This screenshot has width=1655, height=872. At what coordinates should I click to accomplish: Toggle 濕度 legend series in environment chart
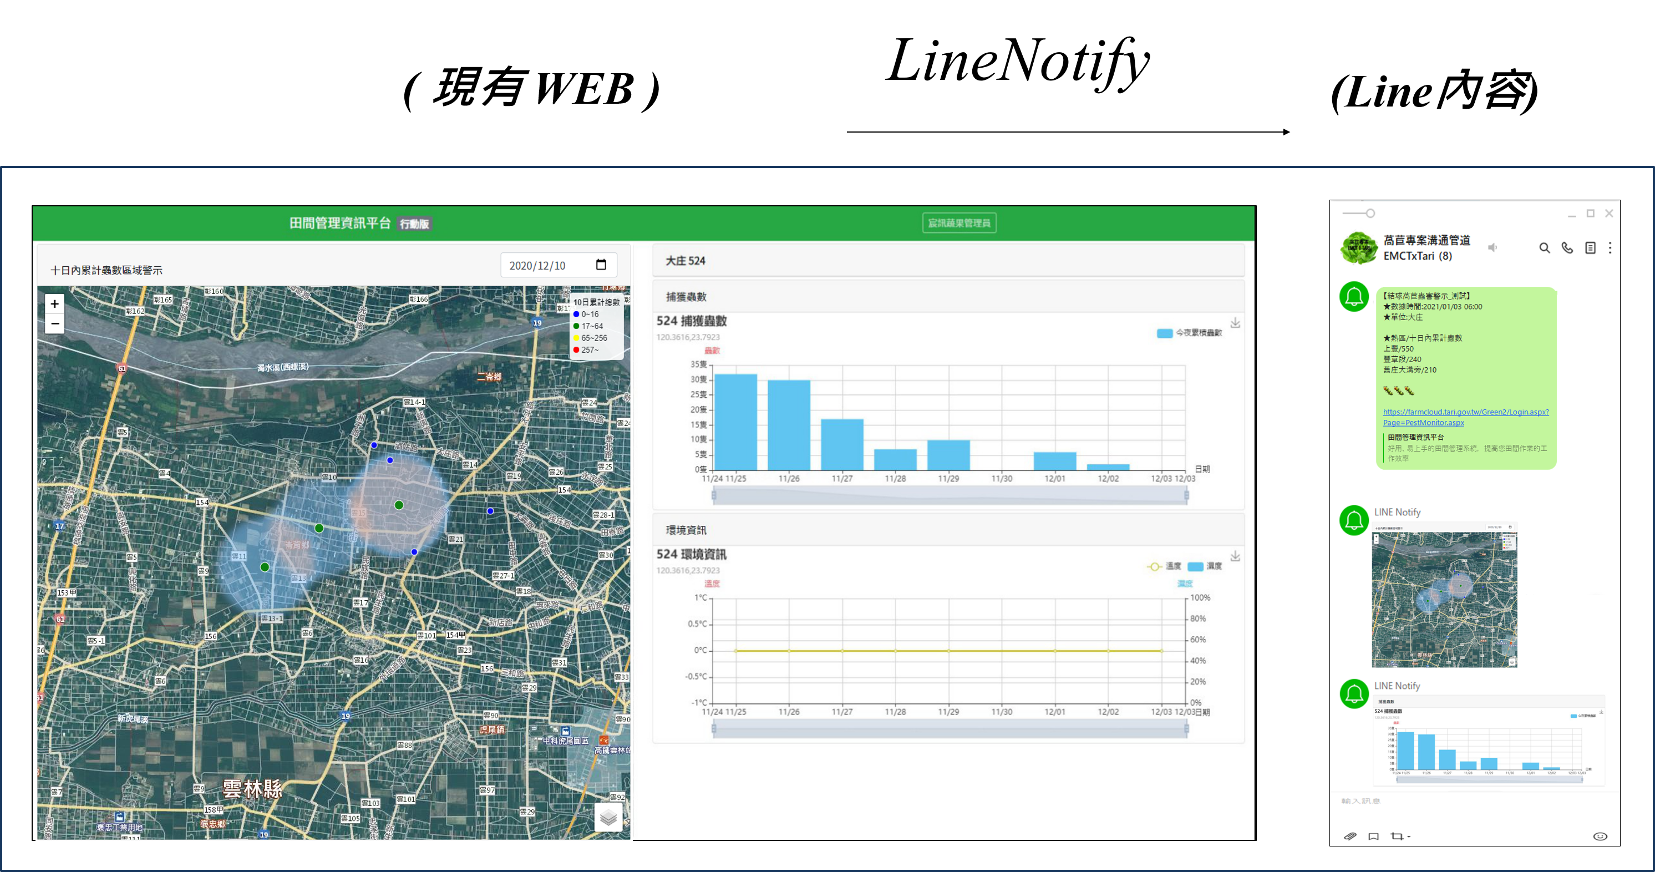[x=1205, y=566]
